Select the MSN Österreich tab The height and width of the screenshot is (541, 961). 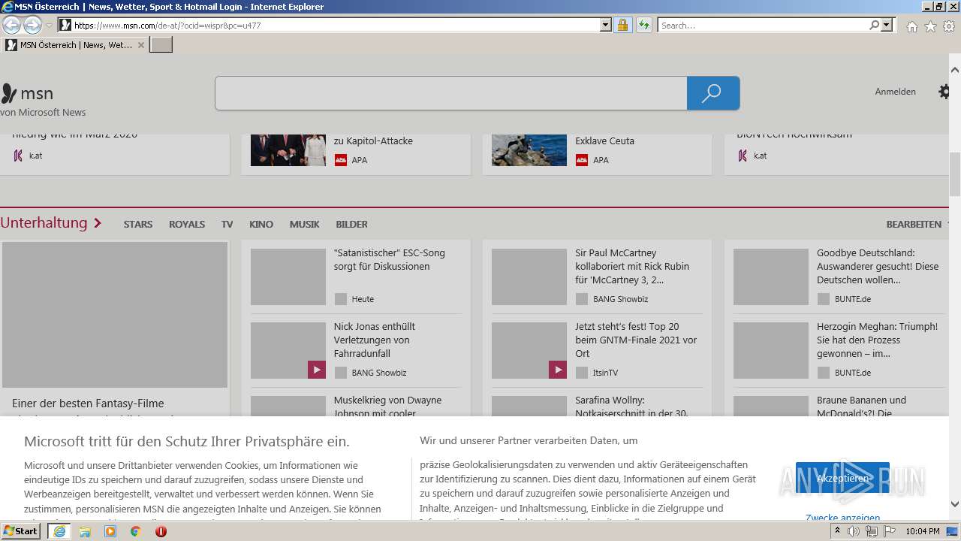click(75, 45)
